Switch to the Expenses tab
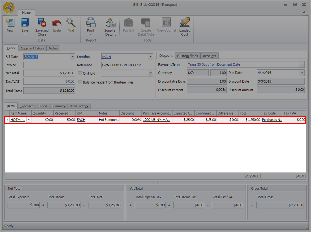This screenshot has width=311, height=232. click(x=26, y=106)
